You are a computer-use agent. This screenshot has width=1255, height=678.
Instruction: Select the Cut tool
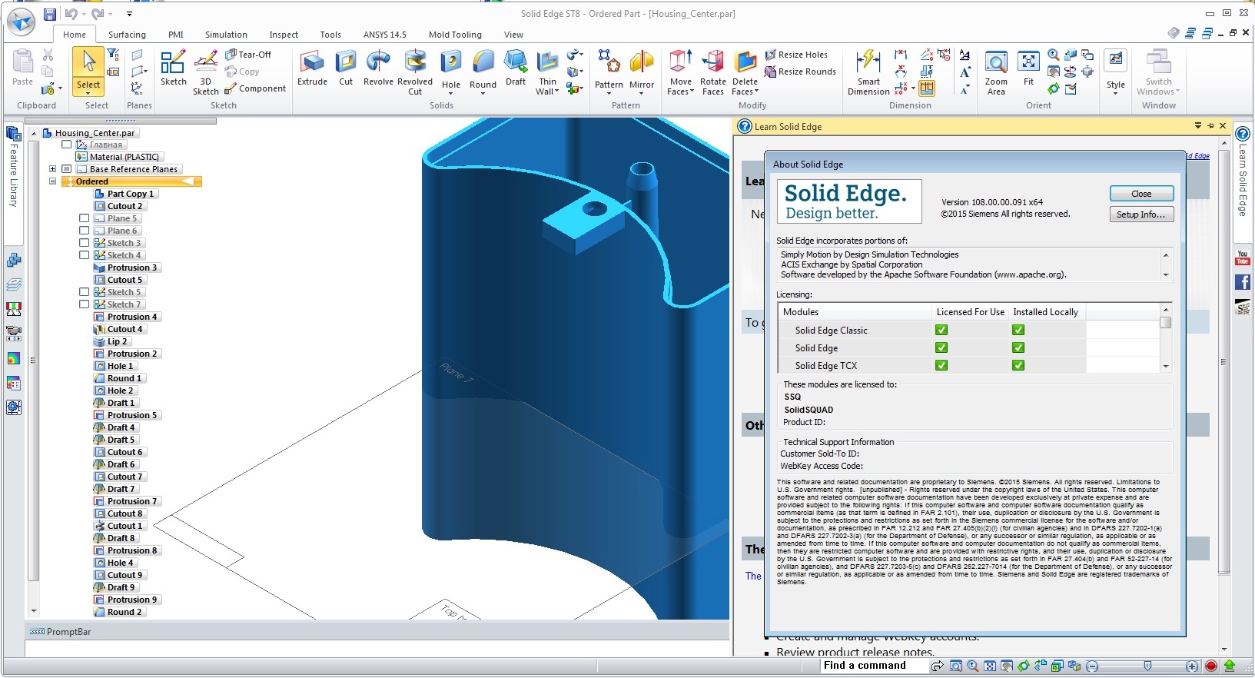coord(346,68)
